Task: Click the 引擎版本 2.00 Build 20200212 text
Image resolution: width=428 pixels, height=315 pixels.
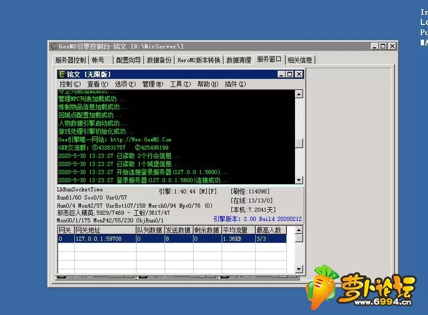Action: 257,219
